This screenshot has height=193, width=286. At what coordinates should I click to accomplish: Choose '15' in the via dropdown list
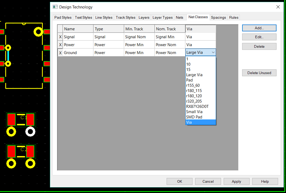201,70
